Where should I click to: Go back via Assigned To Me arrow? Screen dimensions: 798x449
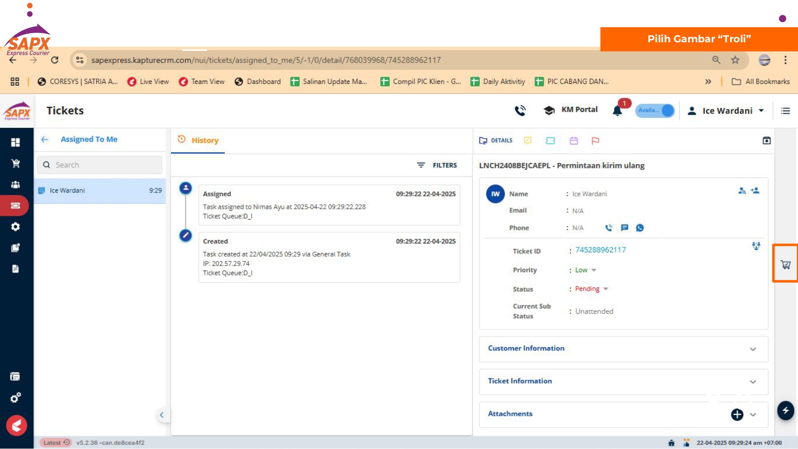pyautogui.click(x=45, y=139)
